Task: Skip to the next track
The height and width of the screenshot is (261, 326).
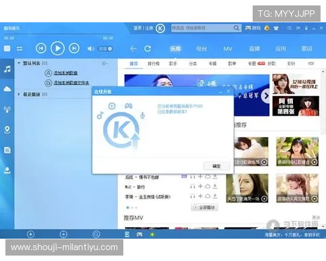Action: (74, 48)
